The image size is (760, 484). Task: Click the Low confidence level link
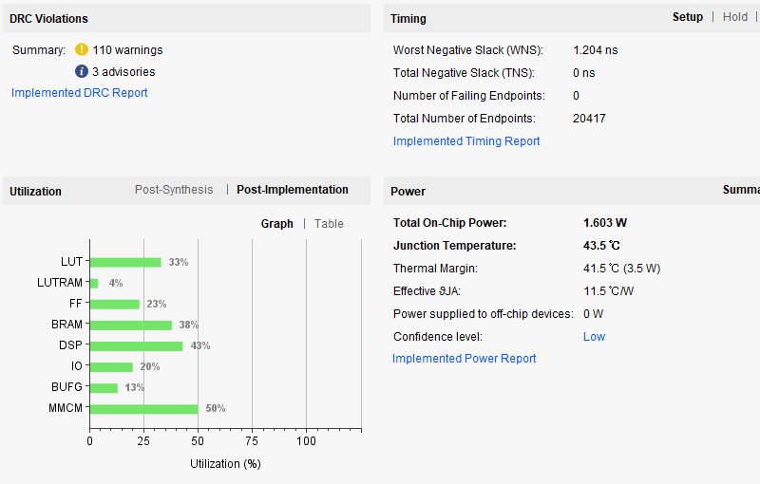pyautogui.click(x=594, y=337)
